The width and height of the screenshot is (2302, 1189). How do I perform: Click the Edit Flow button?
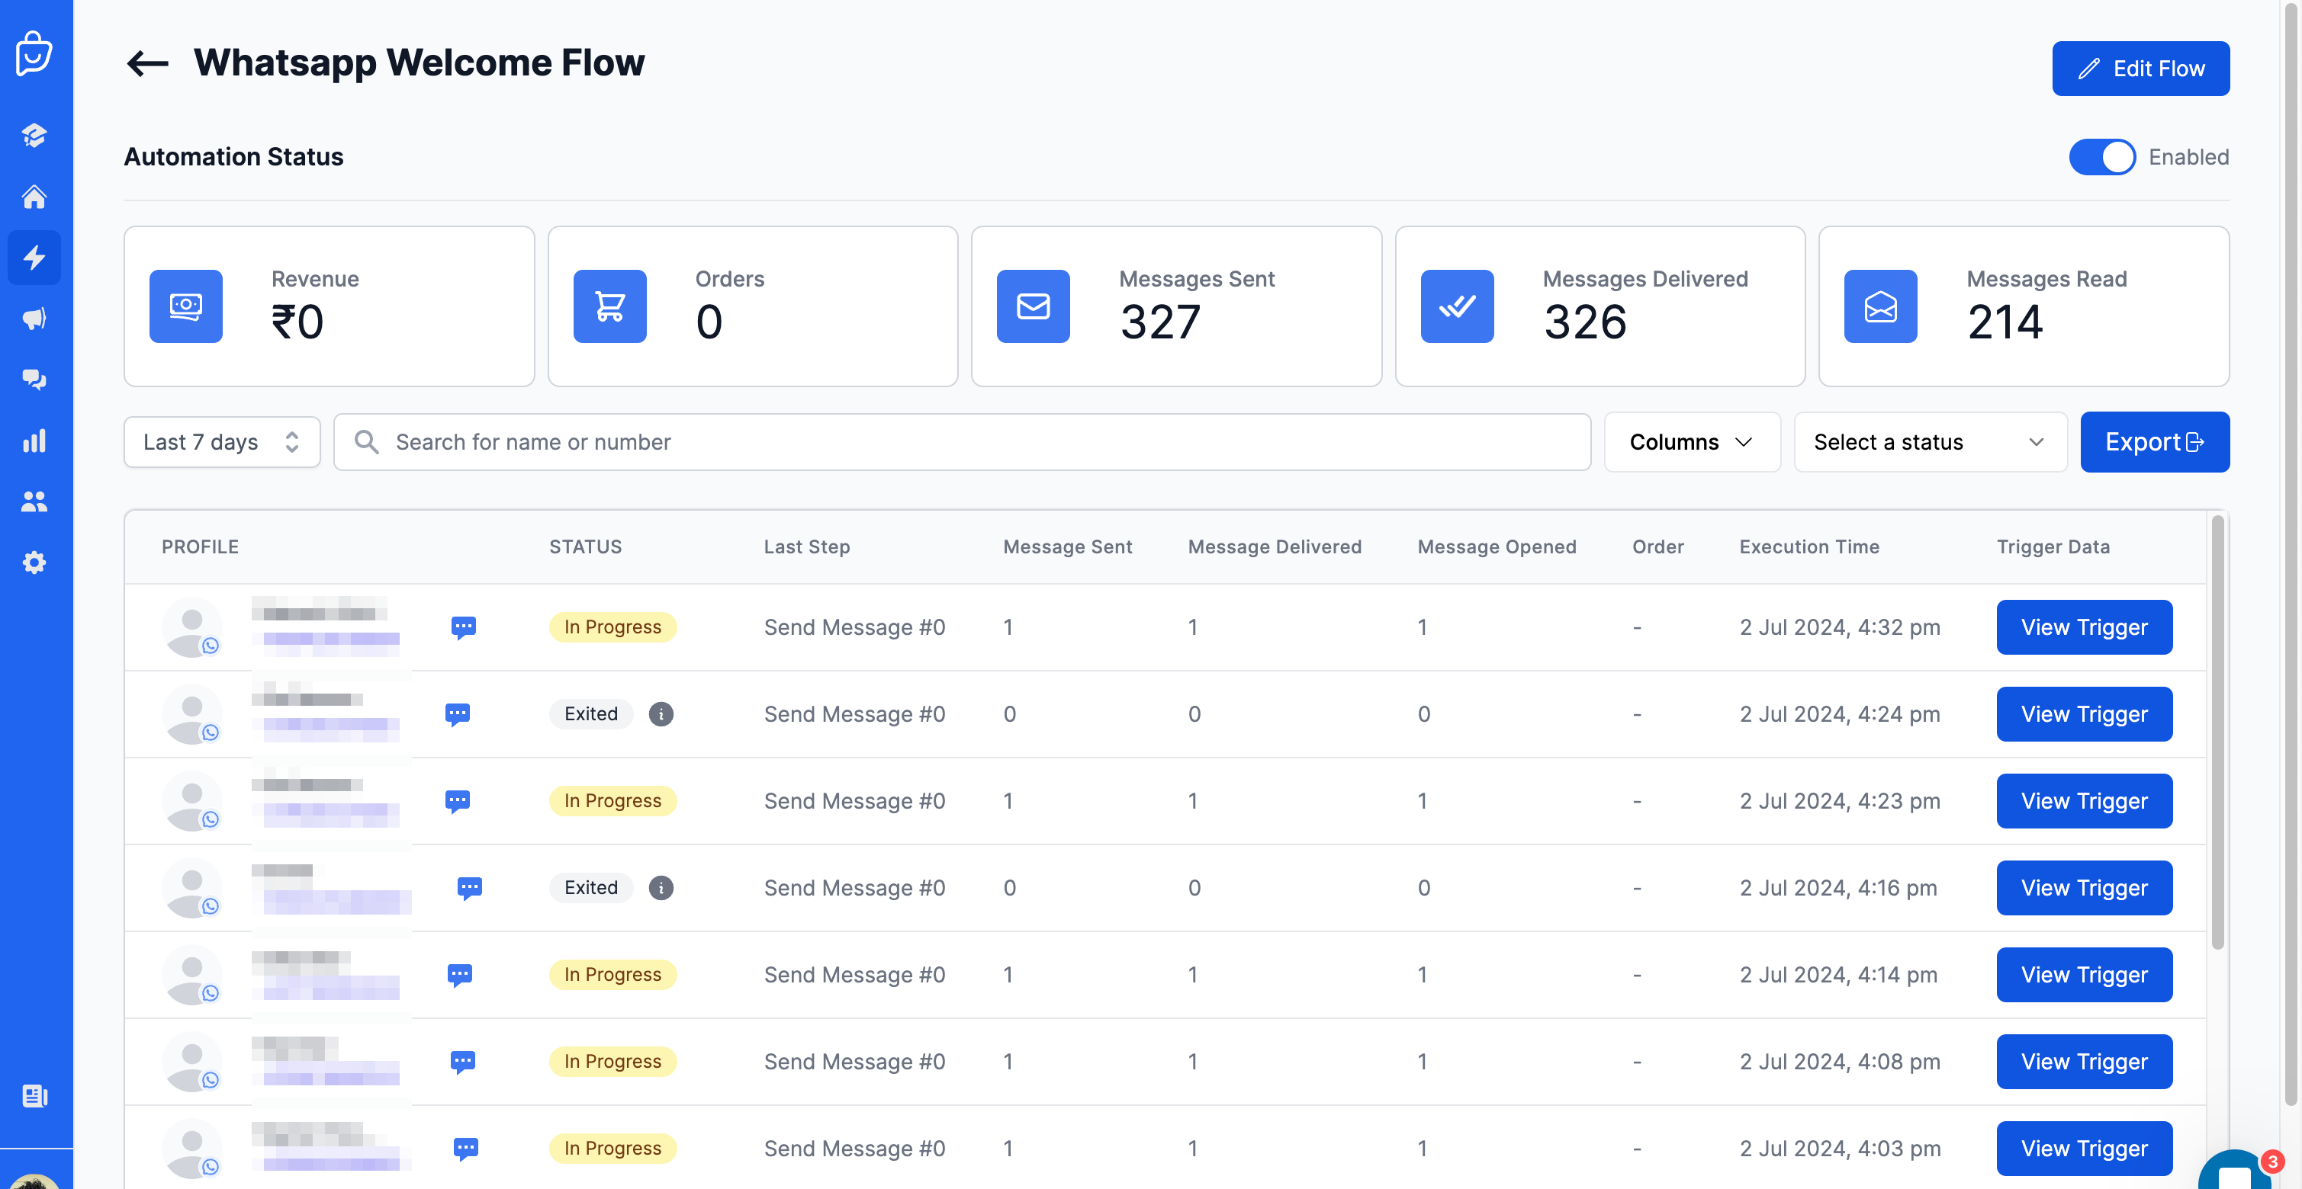tap(2140, 69)
